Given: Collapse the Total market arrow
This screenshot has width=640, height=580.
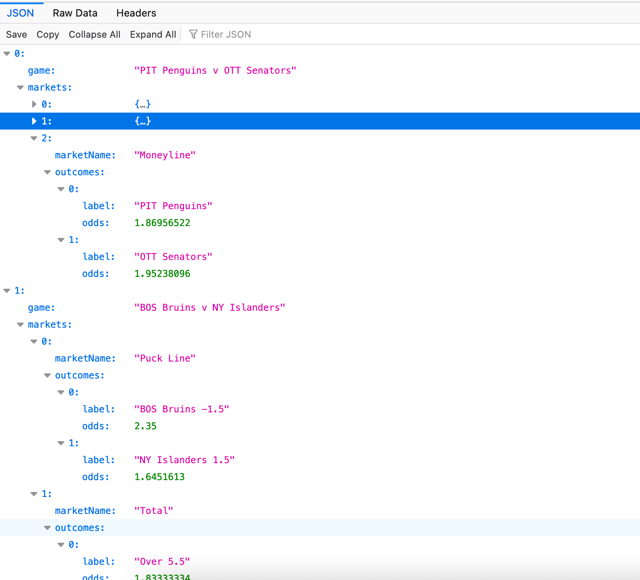Looking at the screenshot, I should coord(34,494).
